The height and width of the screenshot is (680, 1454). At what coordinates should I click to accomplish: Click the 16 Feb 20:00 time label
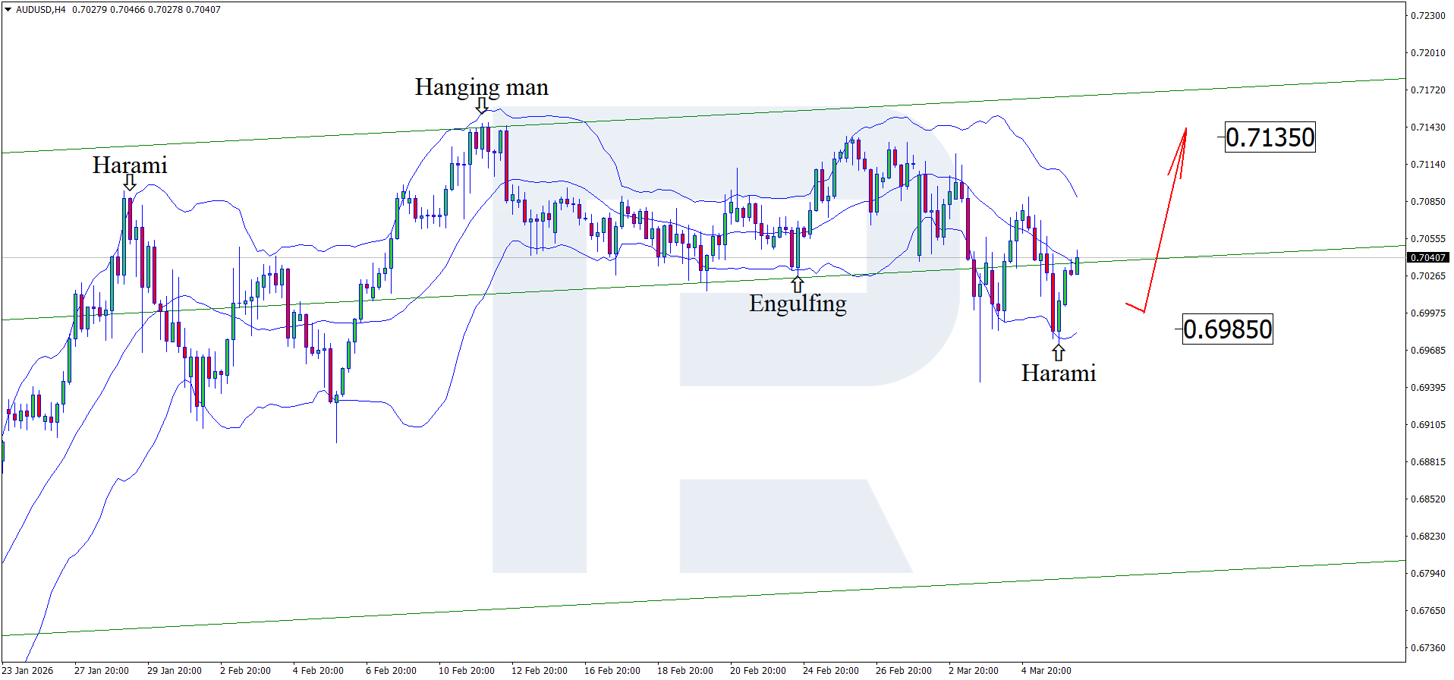pos(612,671)
